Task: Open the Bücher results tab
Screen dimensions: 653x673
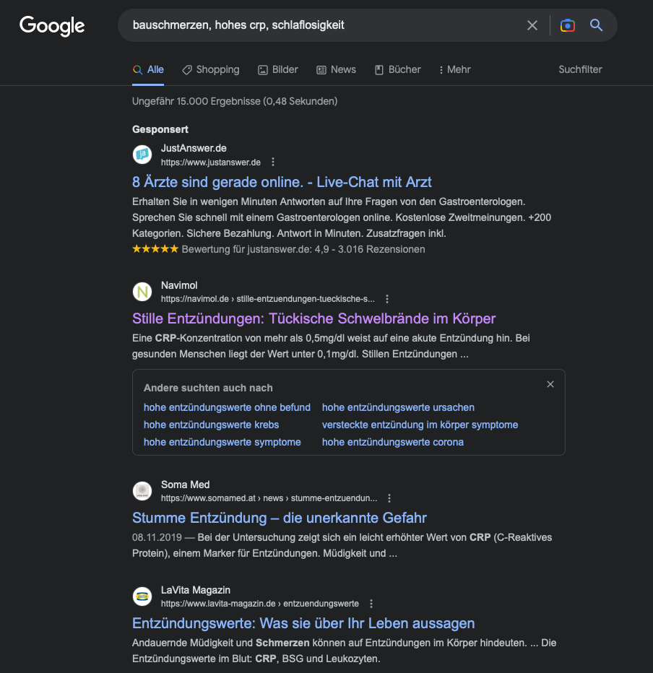Action: coord(397,69)
